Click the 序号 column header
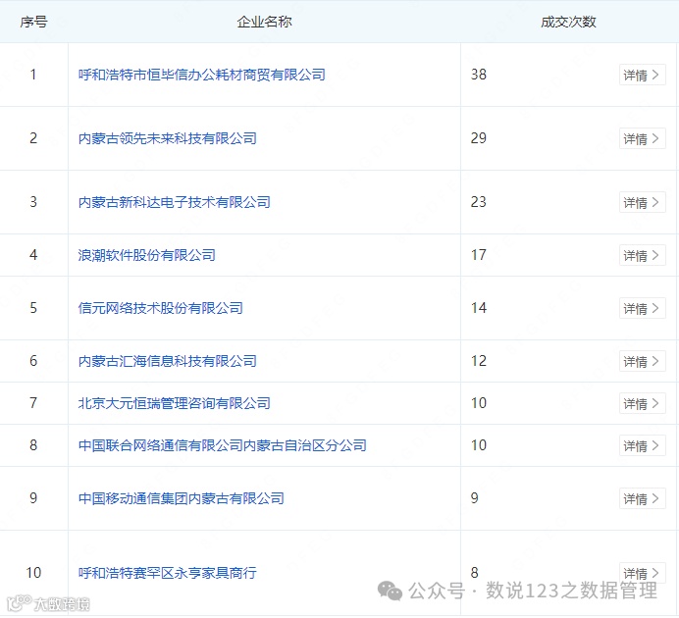This screenshot has width=679, height=618. tap(33, 22)
